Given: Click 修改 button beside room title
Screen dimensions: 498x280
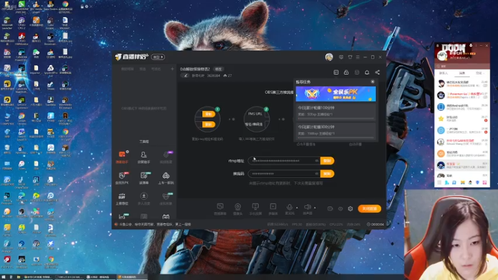Looking at the screenshot, I should click(x=218, y=69).
